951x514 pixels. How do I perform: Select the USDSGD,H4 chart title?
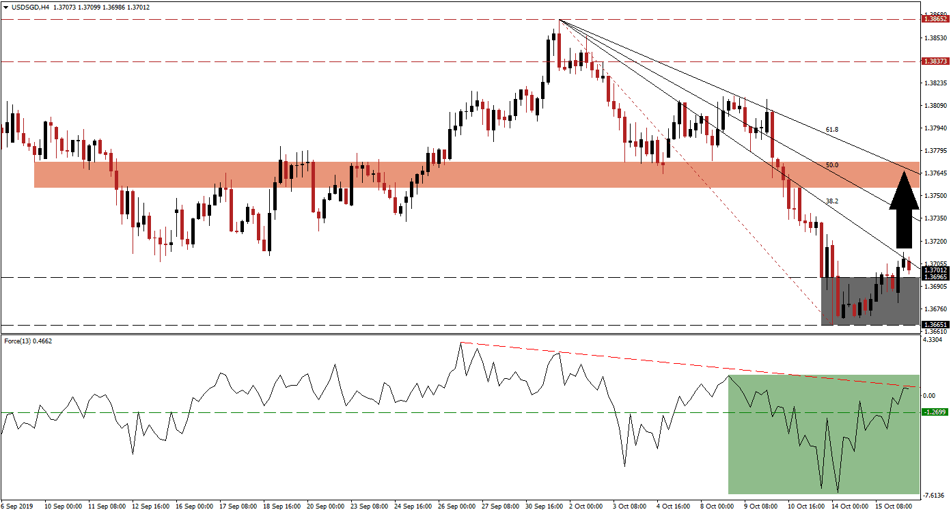(x=27, y=8)
